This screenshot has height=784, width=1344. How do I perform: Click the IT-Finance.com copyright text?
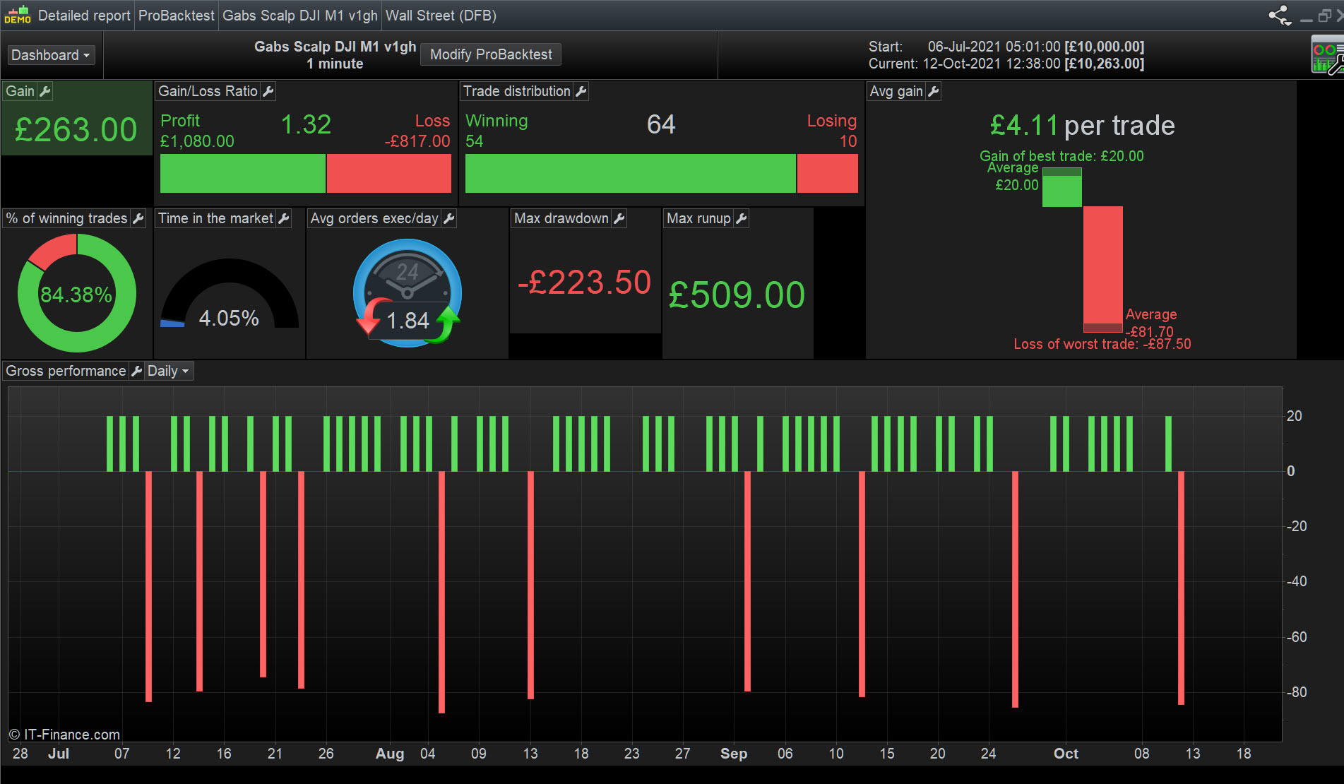[x=64, y=735]
